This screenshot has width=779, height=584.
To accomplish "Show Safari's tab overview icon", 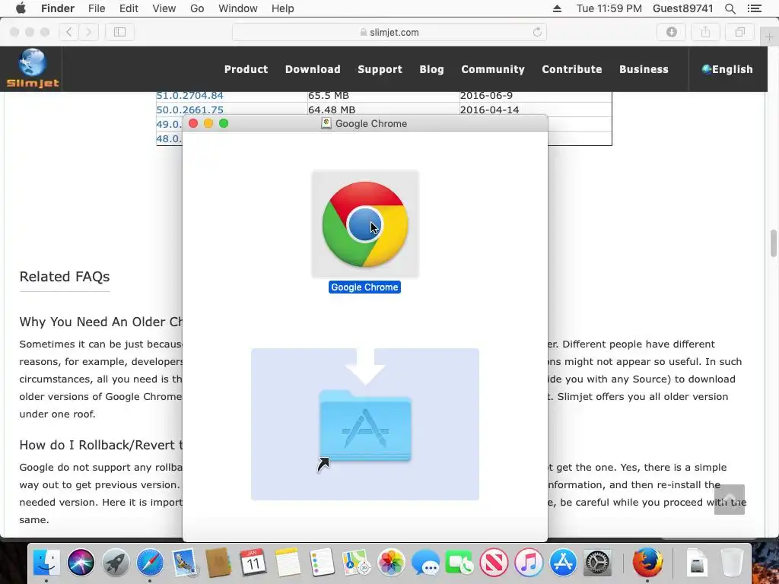I will pyautogui.click(x=739, y=32).
